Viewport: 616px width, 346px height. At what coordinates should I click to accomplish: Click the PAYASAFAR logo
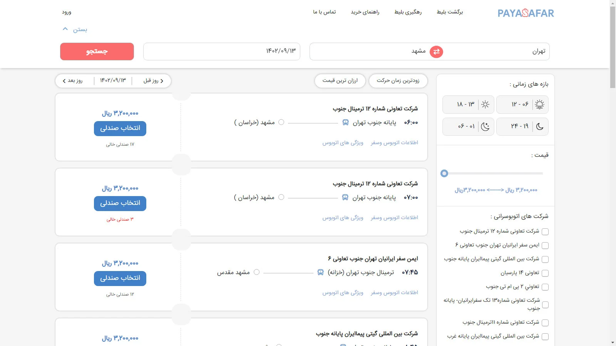526,13
